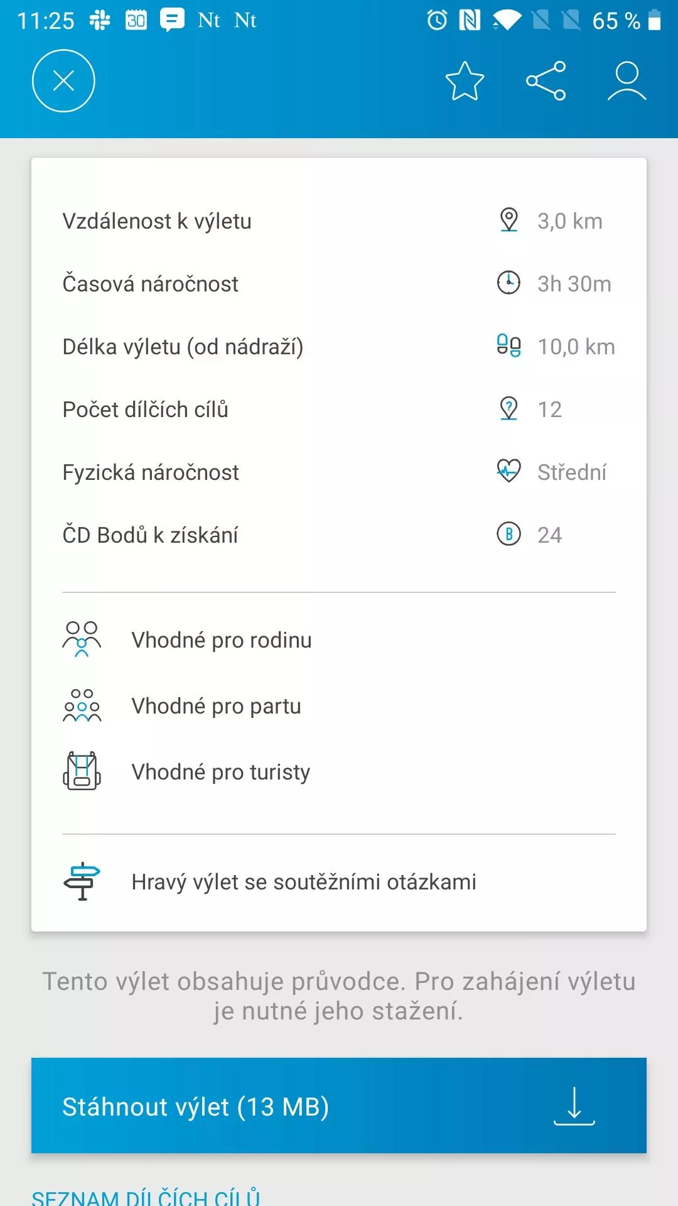Tap the favorite star icon
This screenshot has width=678, height=1206.
[x=465, y=81]
